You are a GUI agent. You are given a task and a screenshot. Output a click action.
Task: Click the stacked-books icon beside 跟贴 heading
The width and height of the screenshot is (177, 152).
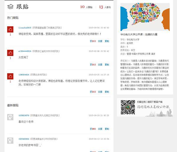[x=10, y=7]
